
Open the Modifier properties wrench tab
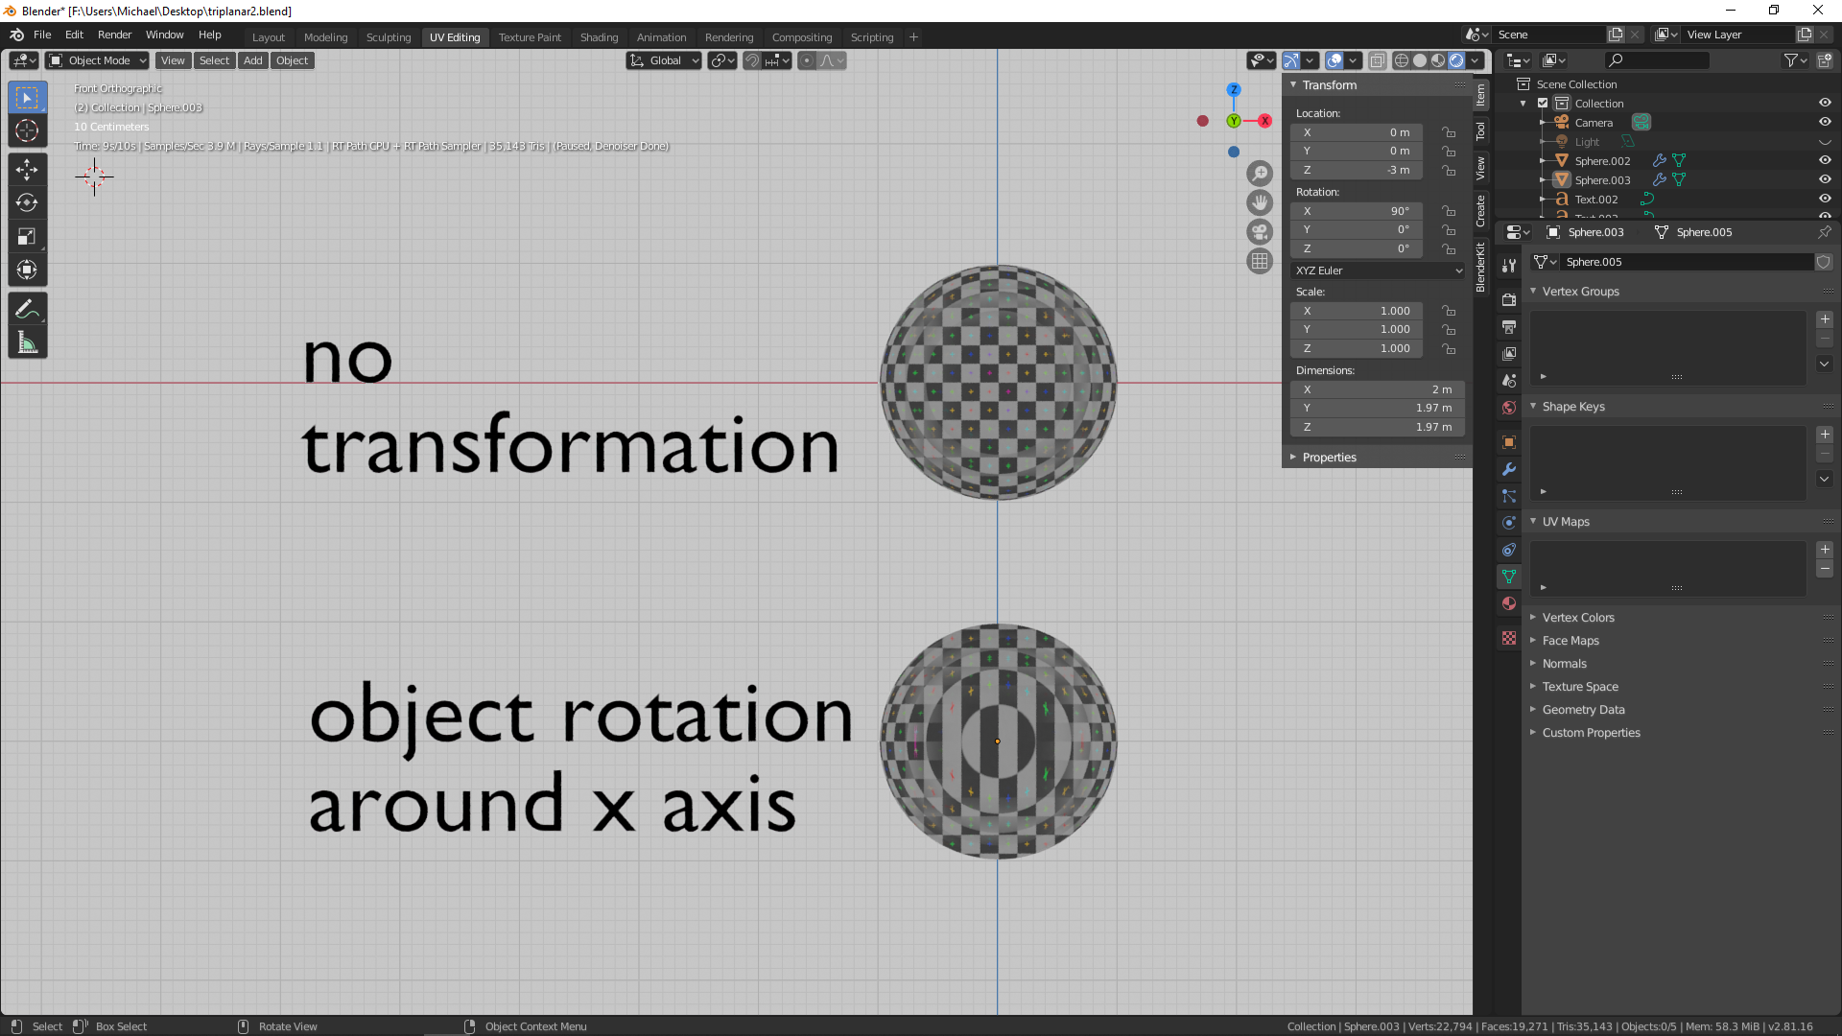pos(1509,469)
